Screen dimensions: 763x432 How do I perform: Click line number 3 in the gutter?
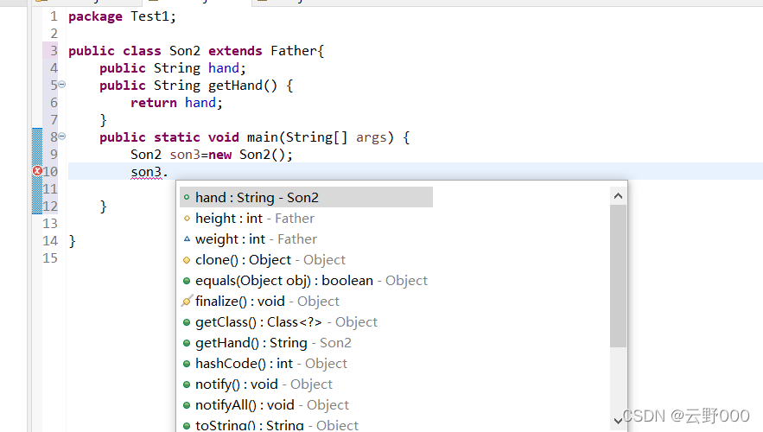click(54, 51)
